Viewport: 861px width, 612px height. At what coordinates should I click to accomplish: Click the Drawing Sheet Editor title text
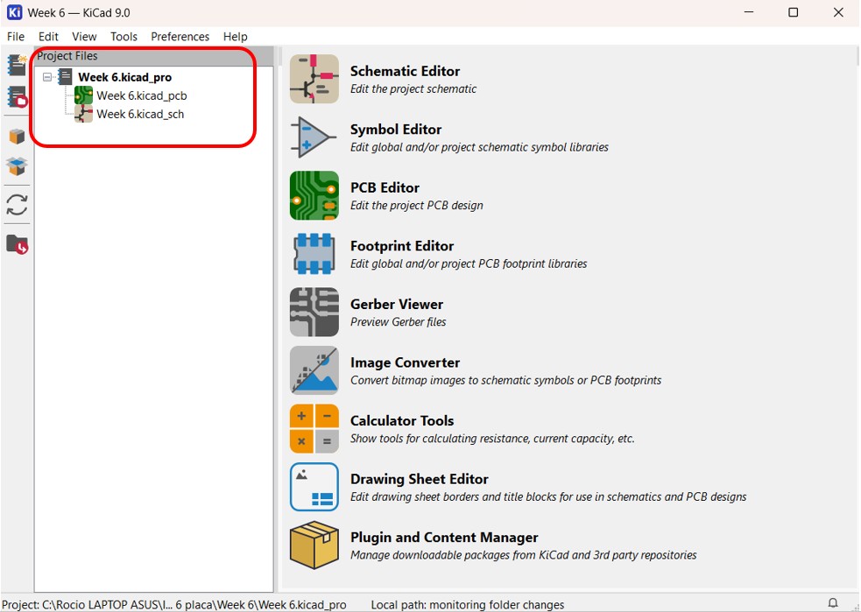pos(420,479)
